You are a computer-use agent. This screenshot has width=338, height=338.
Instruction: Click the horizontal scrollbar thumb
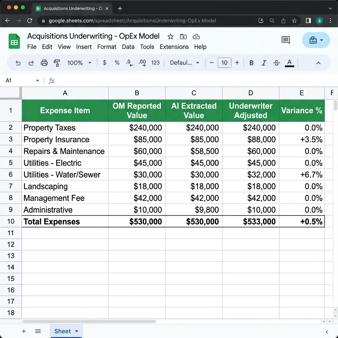point(89,321)
